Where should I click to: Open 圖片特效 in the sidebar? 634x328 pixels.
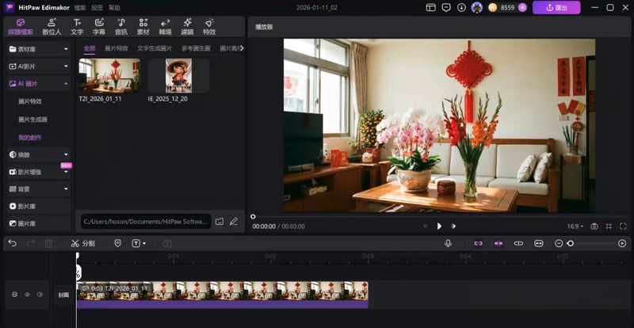(30, 101)
